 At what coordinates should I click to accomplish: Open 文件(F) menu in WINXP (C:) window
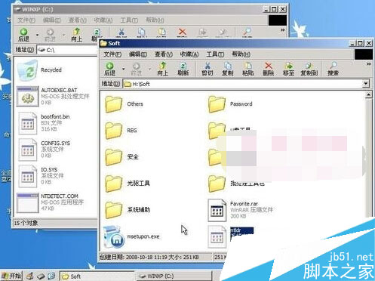[x=26, y=20]
